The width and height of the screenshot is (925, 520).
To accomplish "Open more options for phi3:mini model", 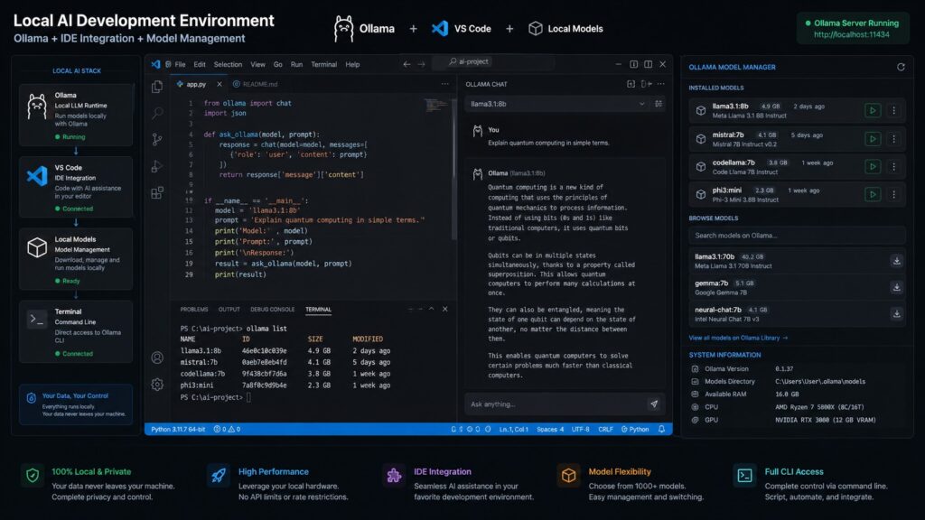I will [x=893, y=194].
